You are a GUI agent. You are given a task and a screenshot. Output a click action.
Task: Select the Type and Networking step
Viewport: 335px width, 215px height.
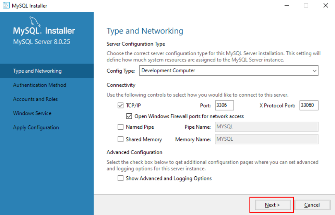click(x=47, y=71)
